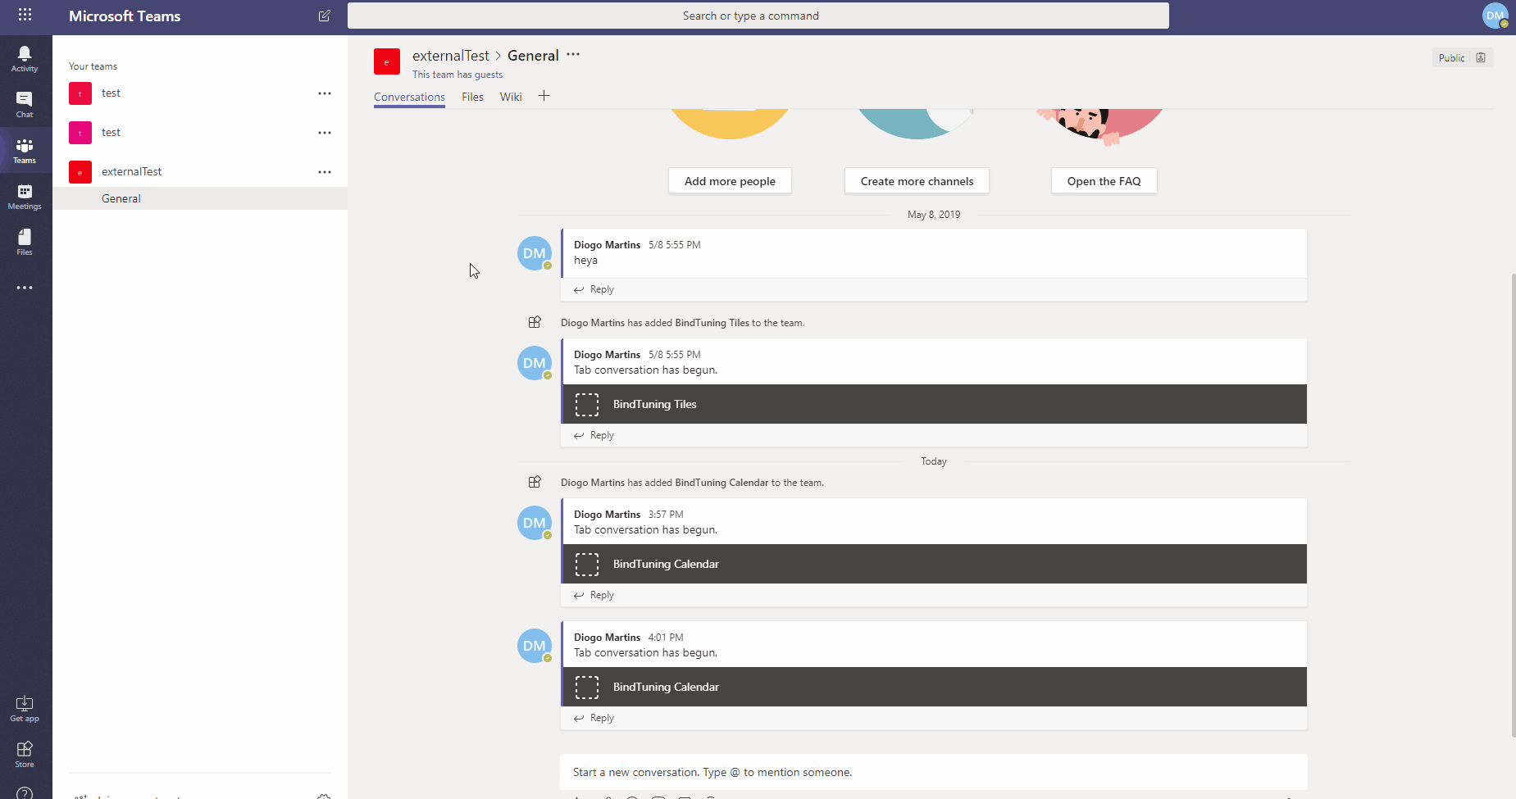The image size is (1516, 799).
Task: Click the 'Today' date divider label
Action: tap(934, 461)
